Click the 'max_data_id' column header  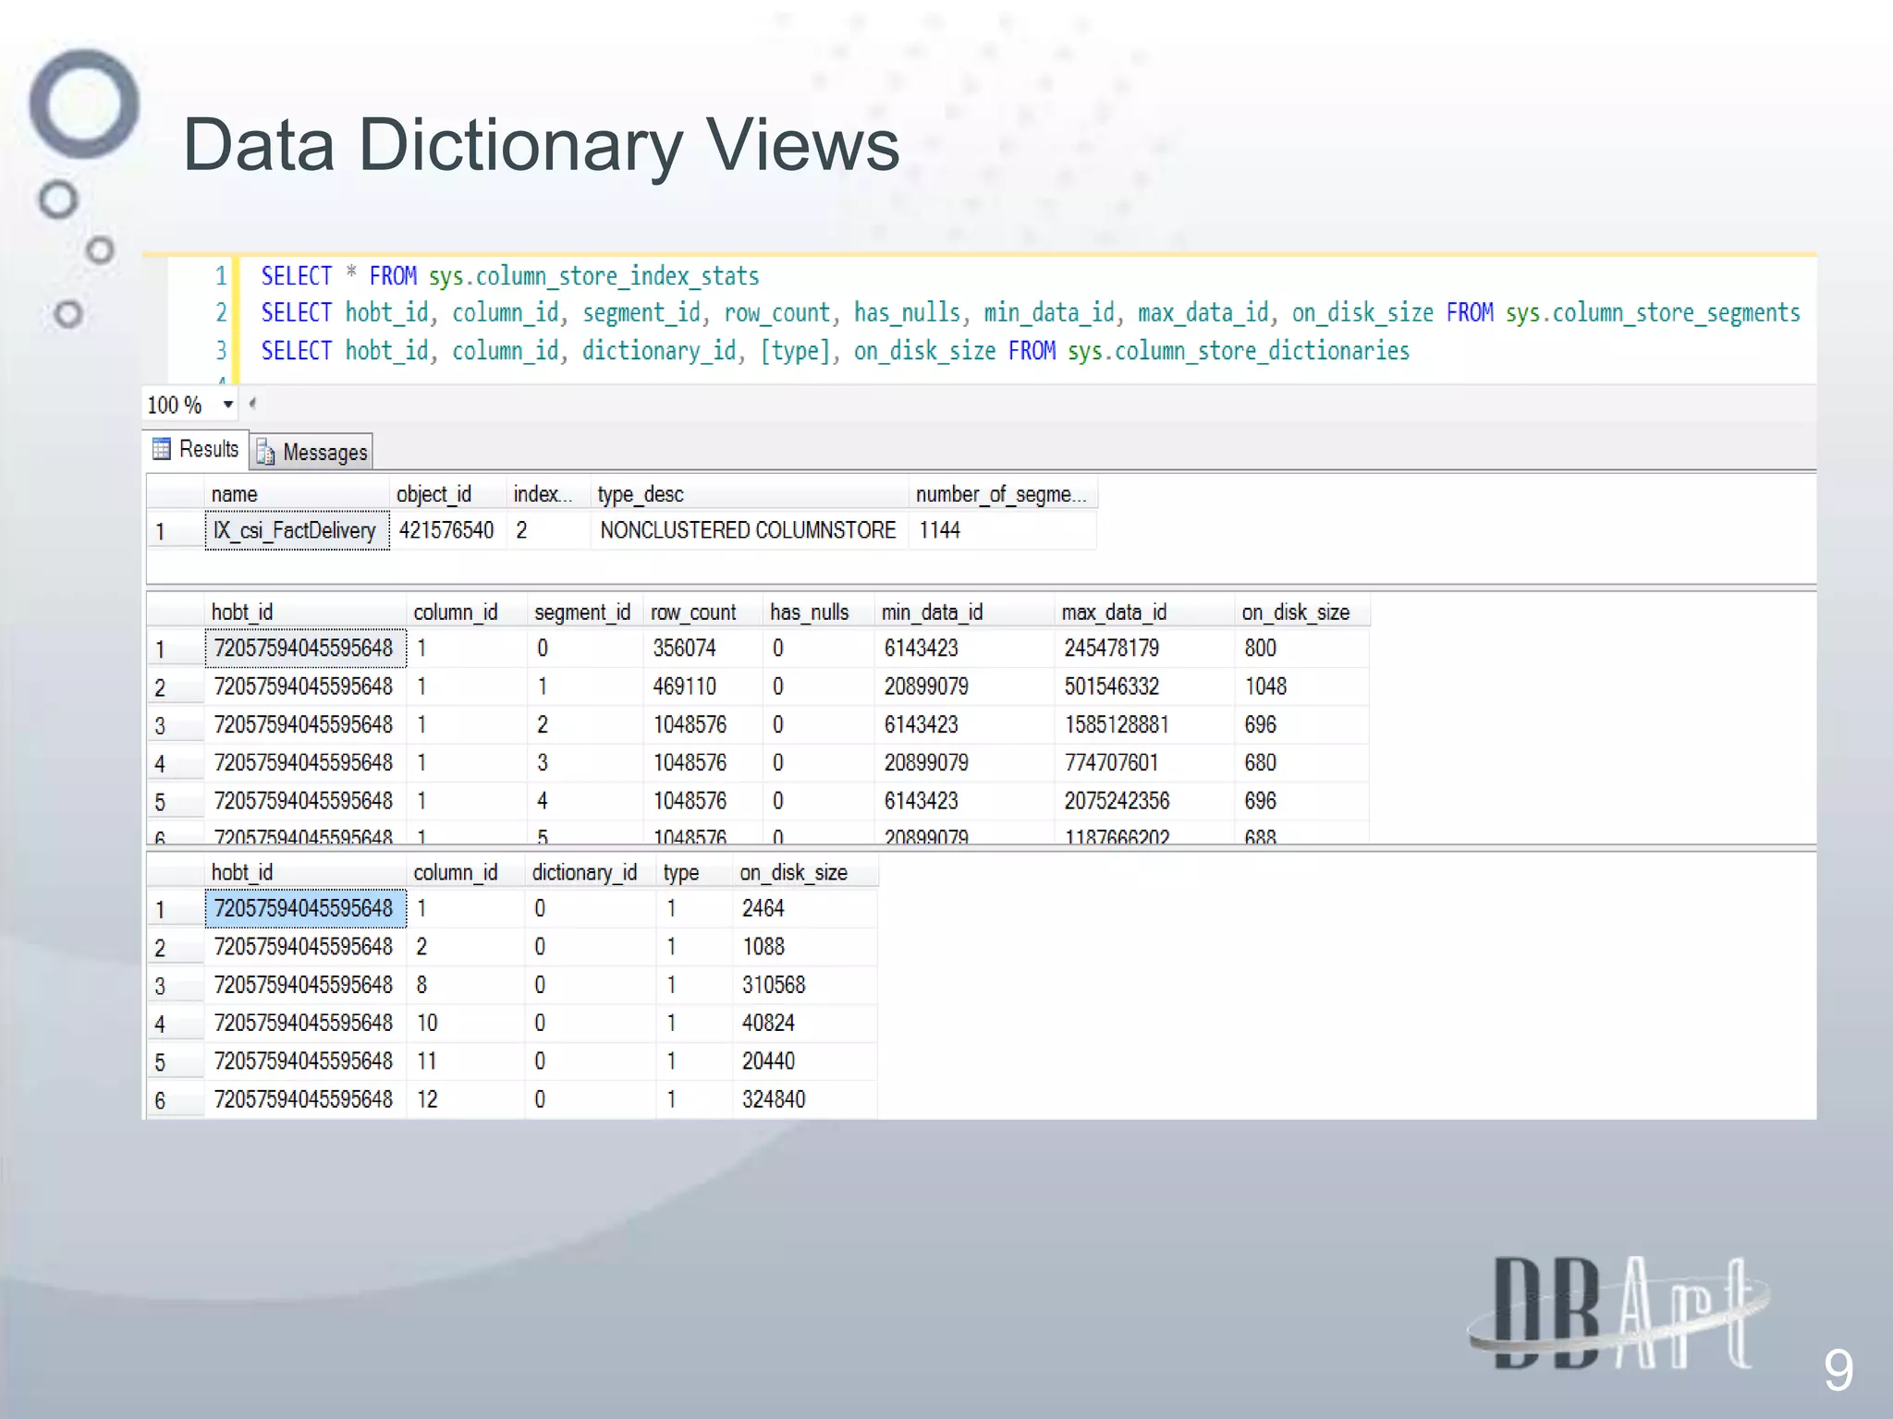(1145, 612)
